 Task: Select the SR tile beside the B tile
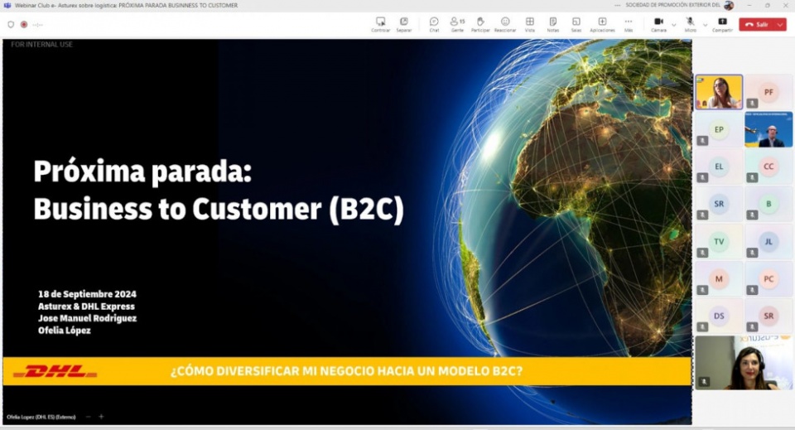pos(719,204)
